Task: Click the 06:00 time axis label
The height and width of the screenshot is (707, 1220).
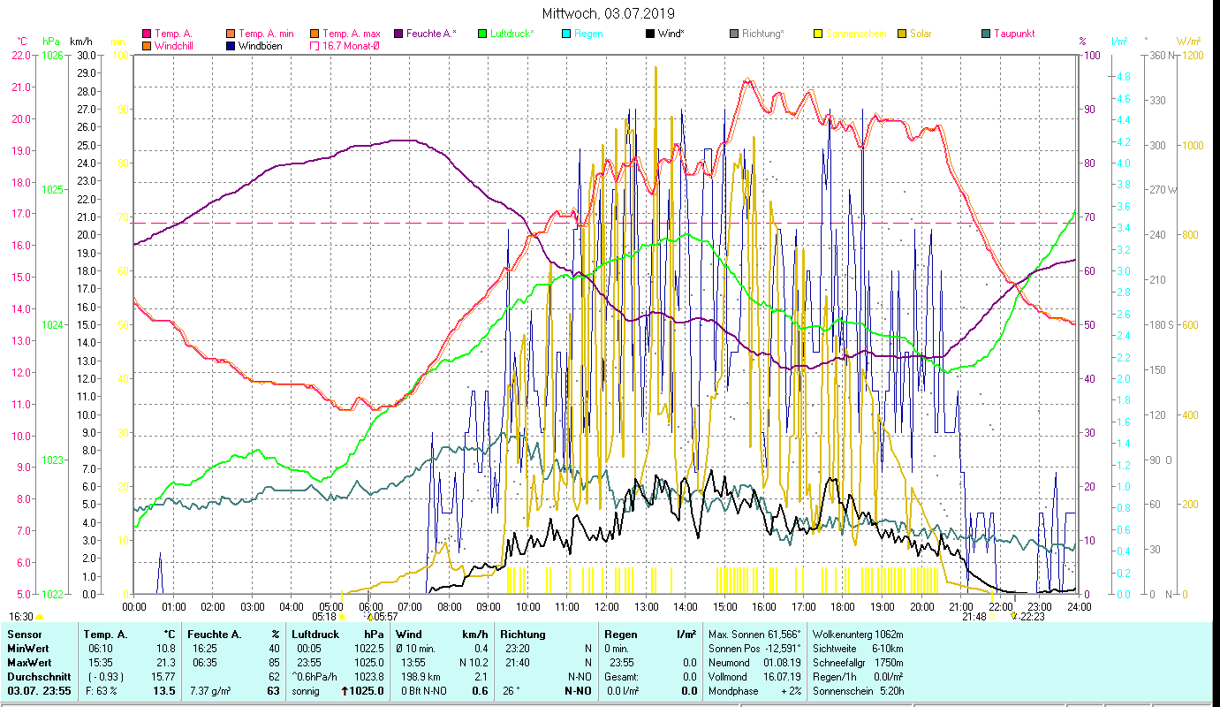Action: [x=371, y=606]
